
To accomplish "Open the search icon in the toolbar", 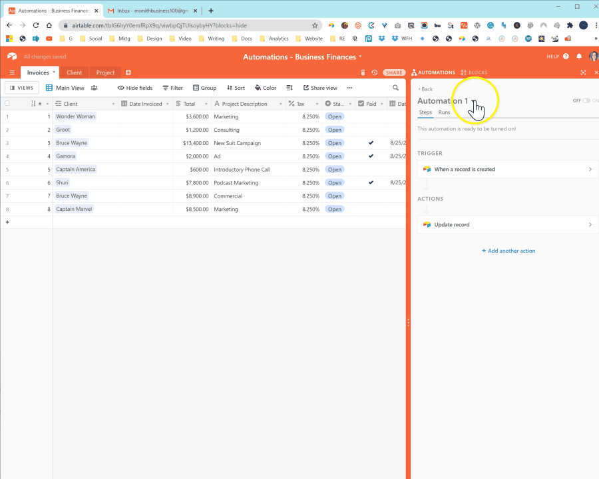I will tap(396, 87).
